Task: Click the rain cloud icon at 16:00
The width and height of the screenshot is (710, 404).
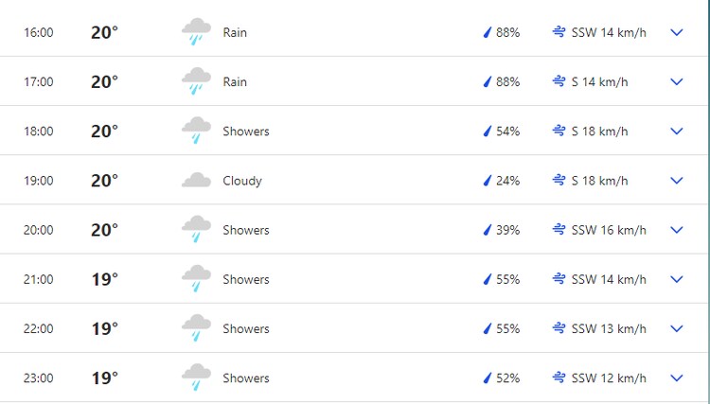Action: click(x=196, y=32)
